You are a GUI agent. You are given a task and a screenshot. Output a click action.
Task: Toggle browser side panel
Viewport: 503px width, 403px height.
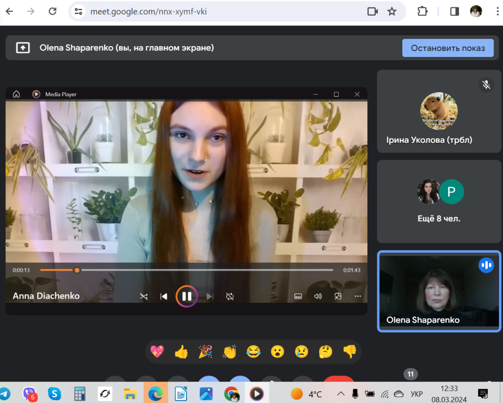[x=454, y=12]
